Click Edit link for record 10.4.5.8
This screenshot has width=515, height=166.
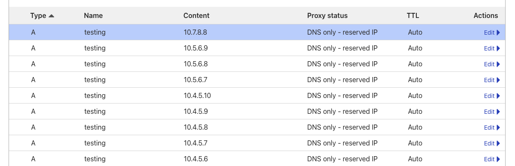click(x=489, y=127)
